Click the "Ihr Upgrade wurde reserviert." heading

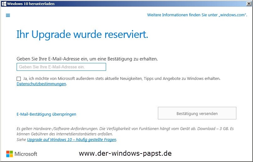82,34
